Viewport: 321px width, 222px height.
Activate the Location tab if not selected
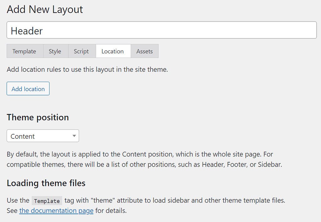click(113, 51)
